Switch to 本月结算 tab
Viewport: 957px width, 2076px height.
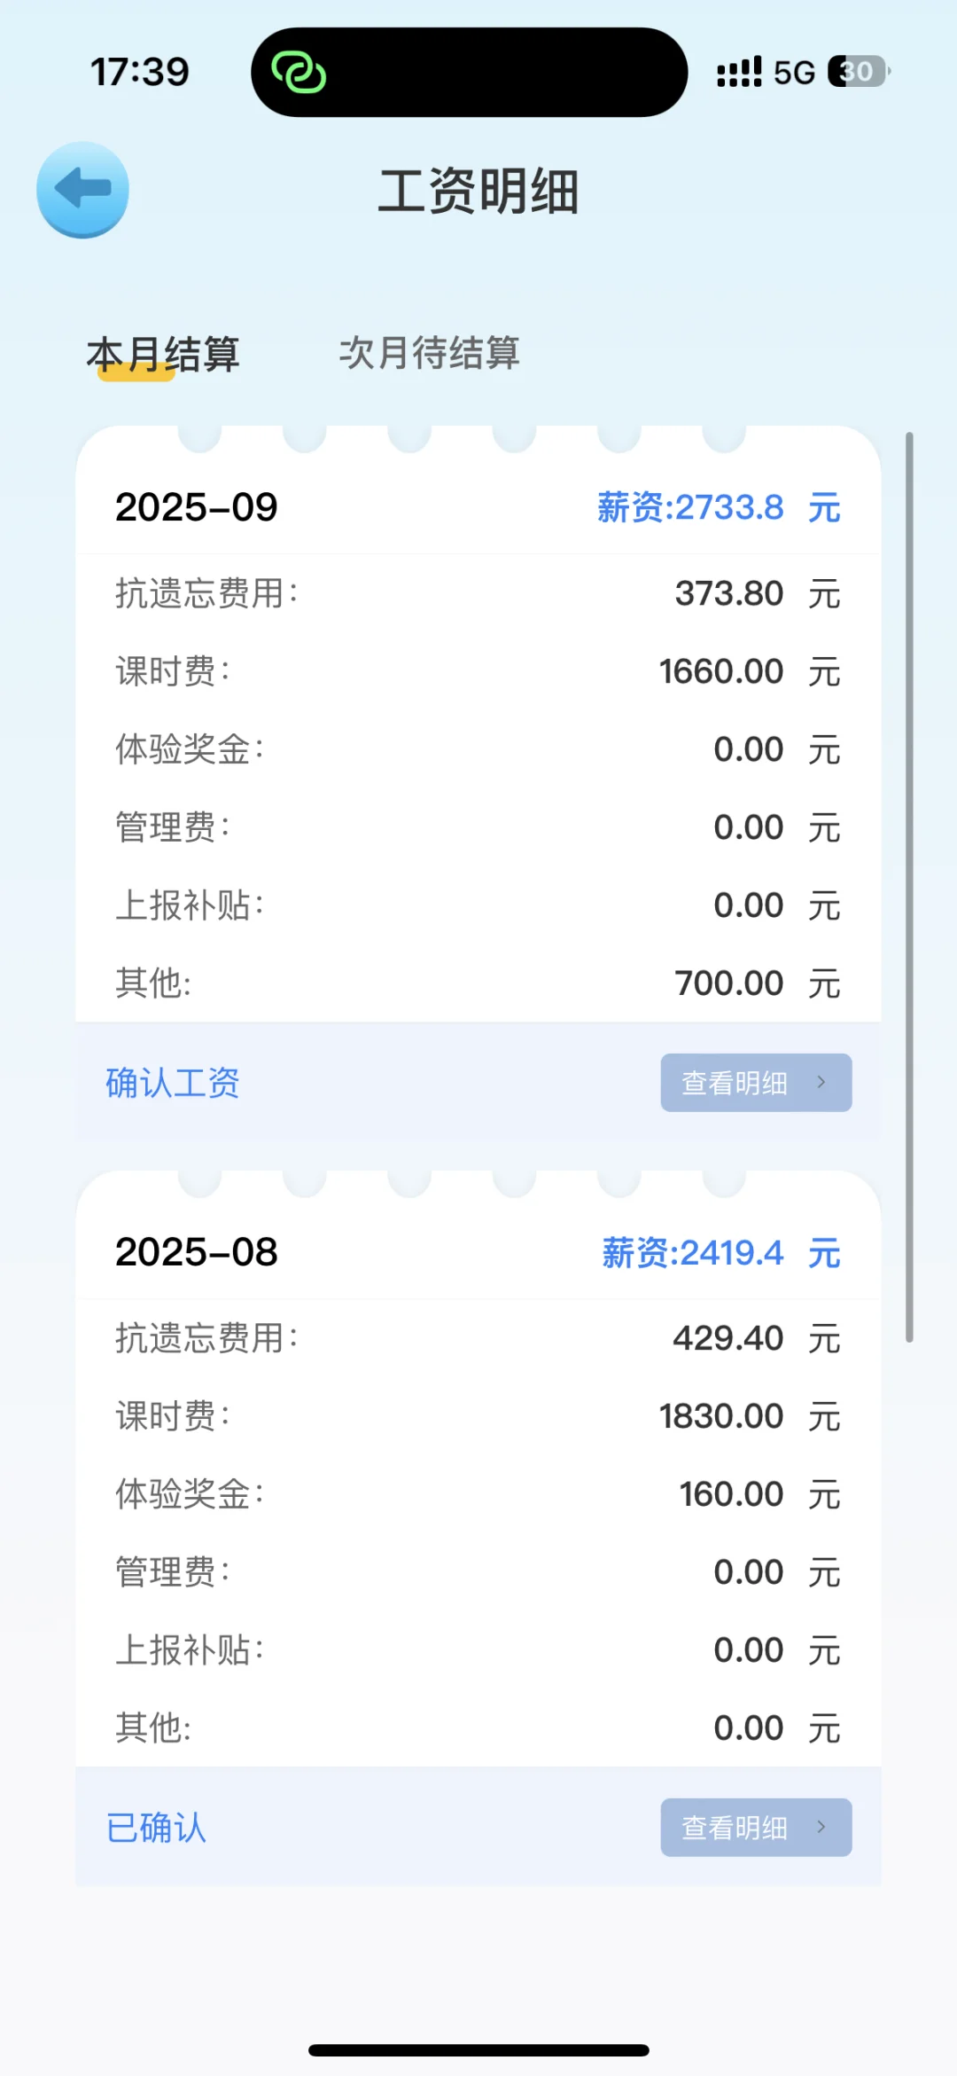163,355
